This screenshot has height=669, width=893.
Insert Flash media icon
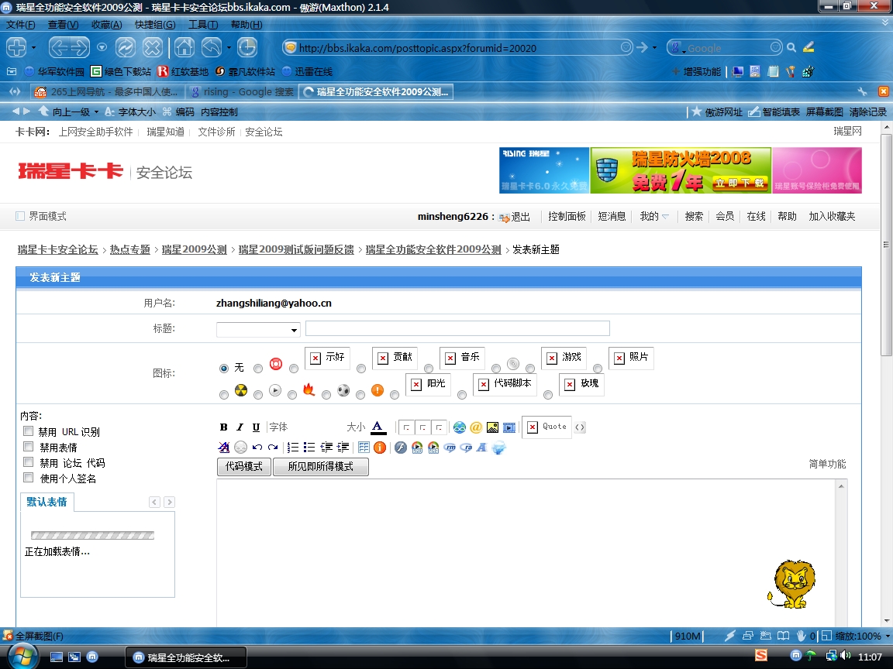point(401,448)
